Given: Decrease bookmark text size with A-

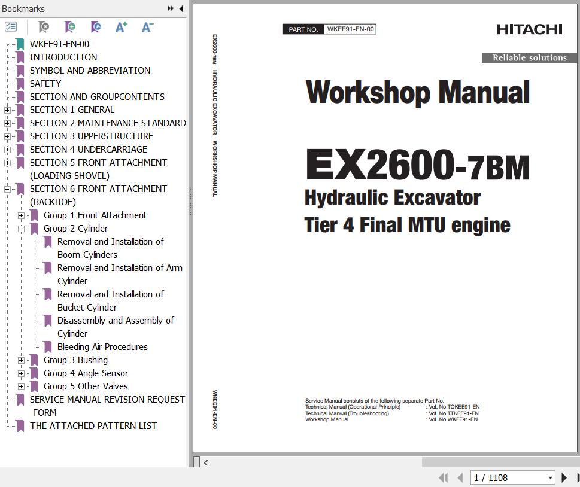Looking at the screenshot, I should (x=147, y=27).
